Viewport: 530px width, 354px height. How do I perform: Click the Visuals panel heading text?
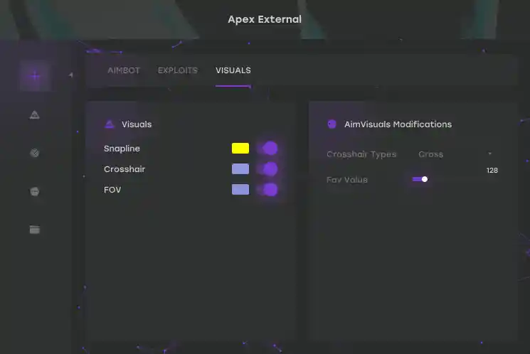click(137, 124)
